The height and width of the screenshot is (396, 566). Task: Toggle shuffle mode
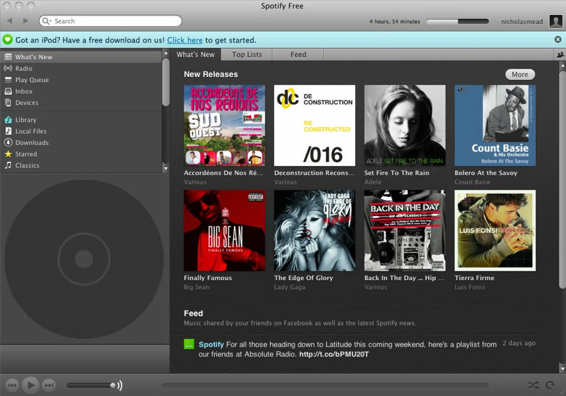pyautogui.click(x=533, y=385)
